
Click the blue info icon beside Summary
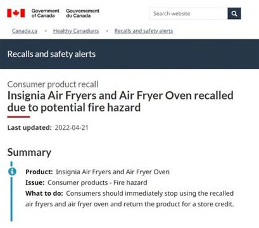pos(12,171)
